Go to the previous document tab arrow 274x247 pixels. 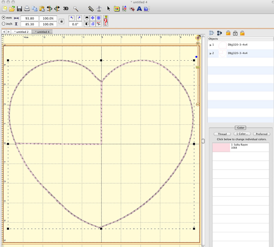coord(4,32)
